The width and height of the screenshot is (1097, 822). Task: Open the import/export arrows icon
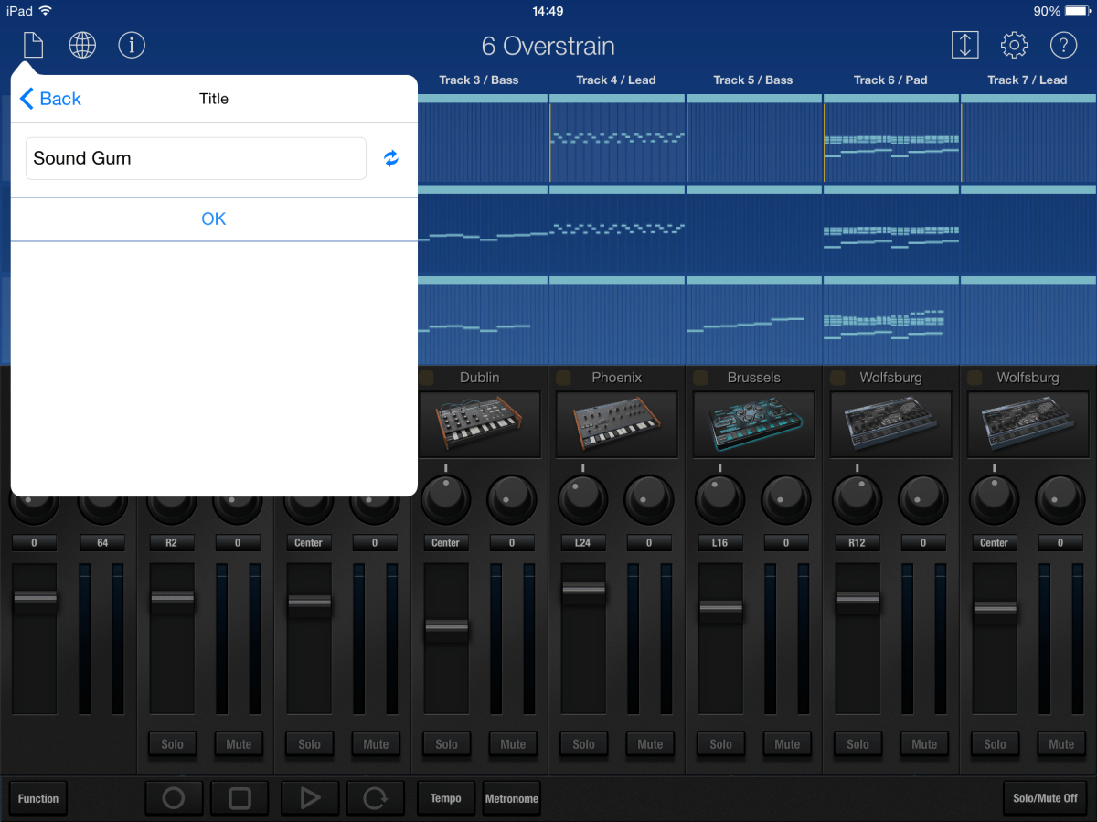[965, 44]
